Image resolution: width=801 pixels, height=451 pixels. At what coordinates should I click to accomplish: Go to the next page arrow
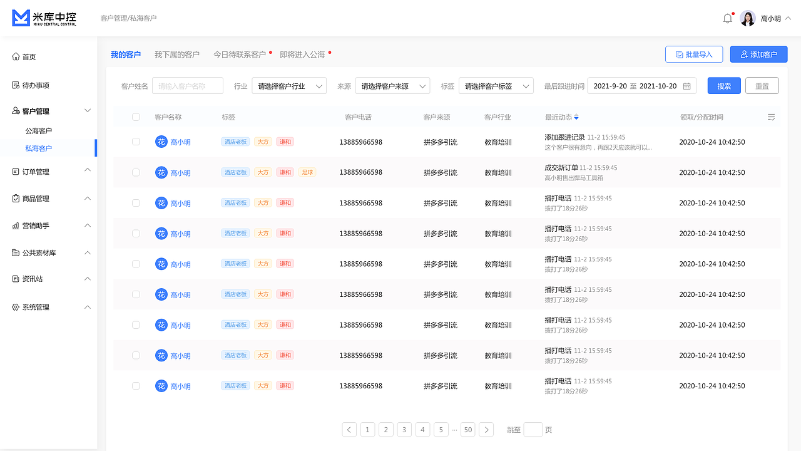point(486,430)
